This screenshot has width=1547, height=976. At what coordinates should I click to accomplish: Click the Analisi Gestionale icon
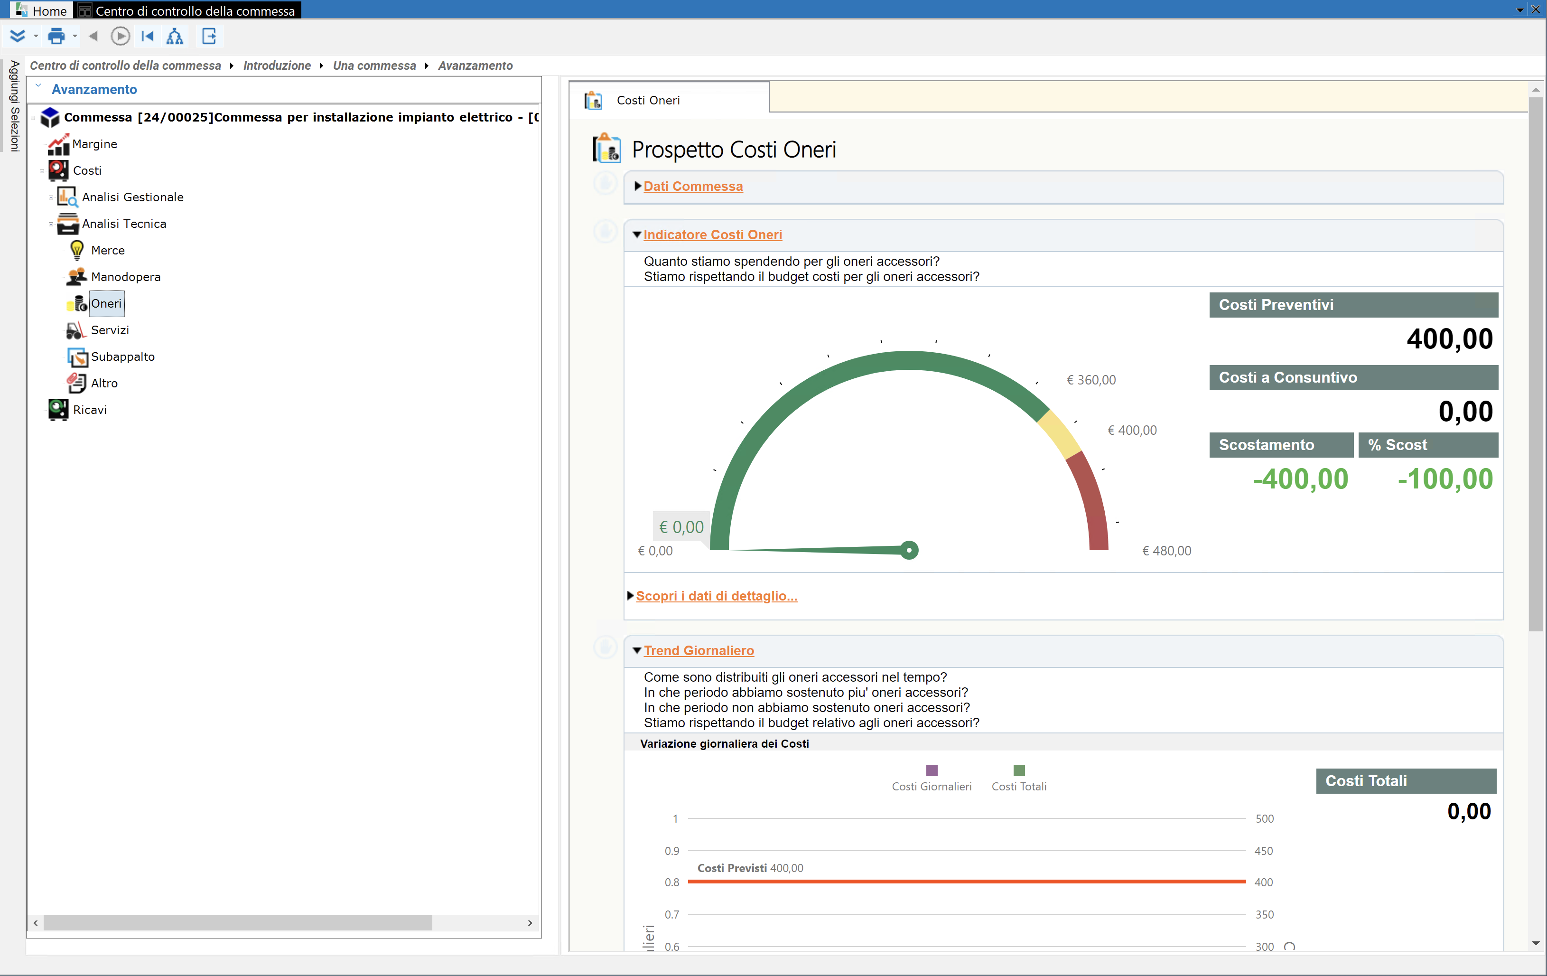[x=67, y=197]
